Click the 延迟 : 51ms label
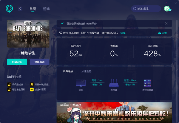Image resolution: width=179 pixels, height=123 pixels. pyautogui.click(x=130, y=80)
